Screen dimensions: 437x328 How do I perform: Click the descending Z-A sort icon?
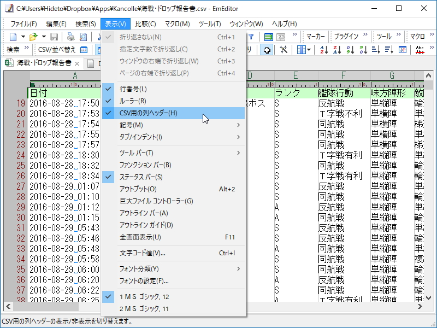point(337,49)
